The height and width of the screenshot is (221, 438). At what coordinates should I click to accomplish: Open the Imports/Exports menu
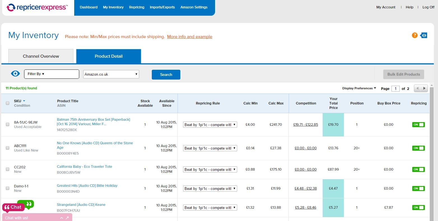(162, 7)
